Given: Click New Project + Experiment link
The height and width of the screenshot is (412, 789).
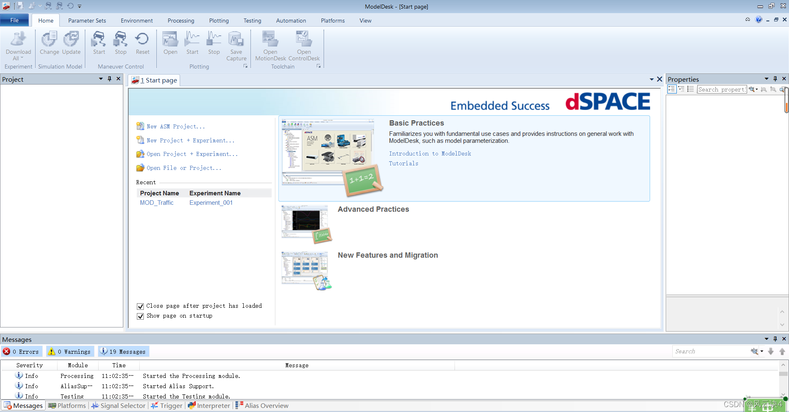Looking at the screenshot, I should 191,141.
